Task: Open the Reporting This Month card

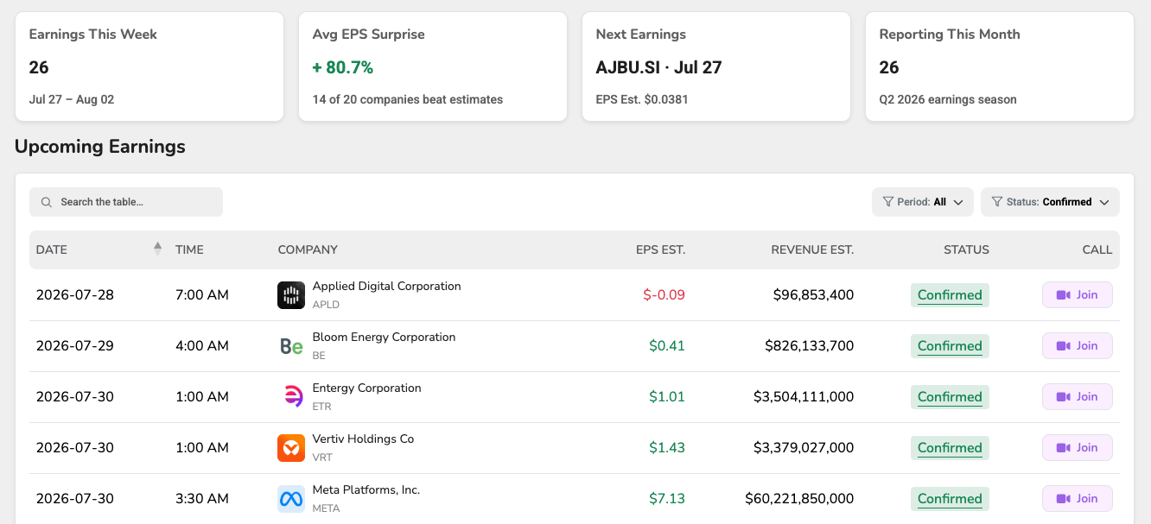Action: pyautogui.click(x=1000, y=66)
